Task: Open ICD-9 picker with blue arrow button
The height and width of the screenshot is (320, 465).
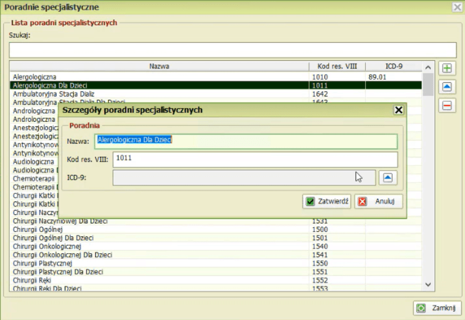Action: pos(388,178)
